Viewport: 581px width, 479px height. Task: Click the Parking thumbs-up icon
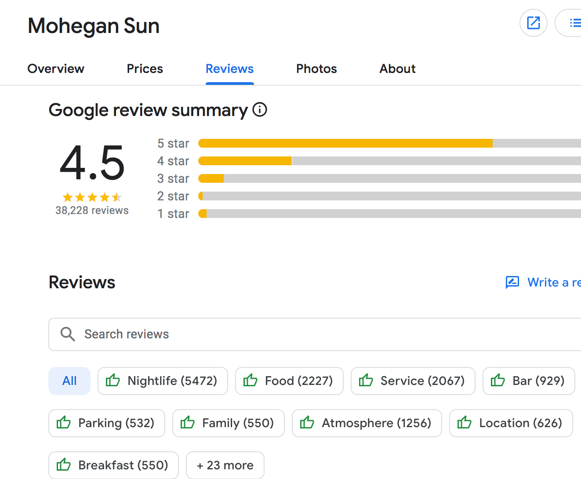64,422
